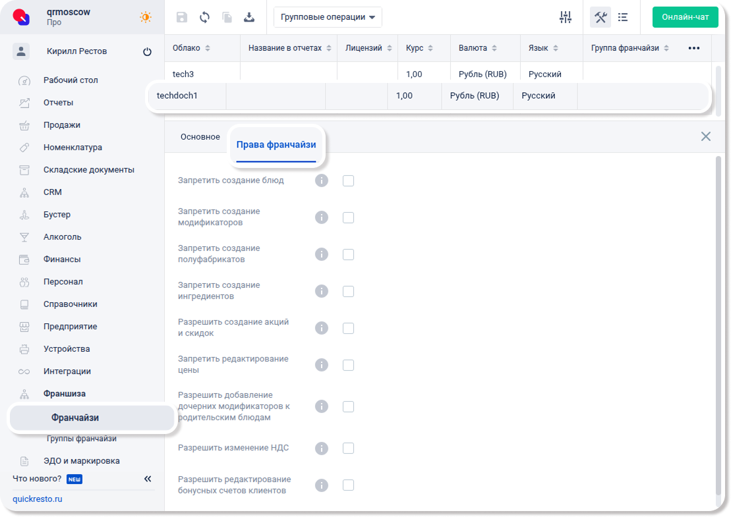Click the vertical scrollbar of rights panel
This screenshot has width=731, height=517.
click(x=718, y=329)
